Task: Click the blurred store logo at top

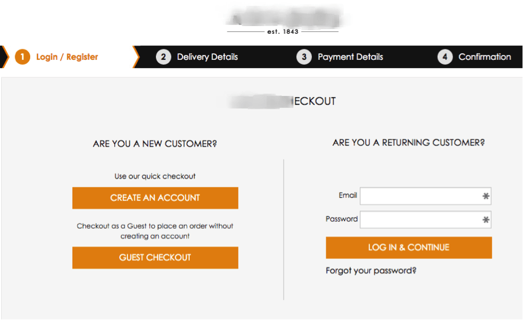Action: tap(282, 18)
